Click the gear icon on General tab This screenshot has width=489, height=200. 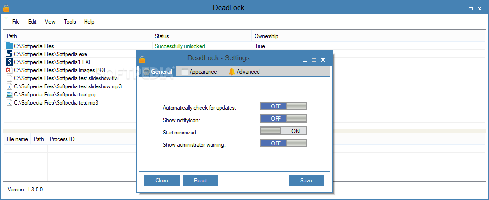click(x=147, y=72)
